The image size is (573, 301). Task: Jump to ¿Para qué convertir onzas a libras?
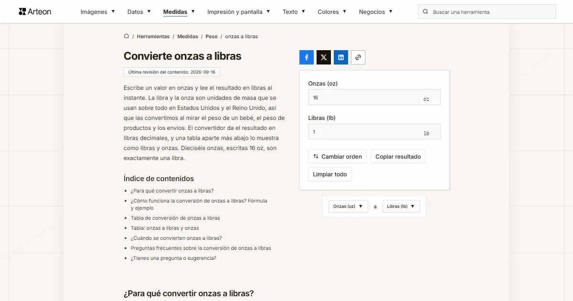[172, 191]
